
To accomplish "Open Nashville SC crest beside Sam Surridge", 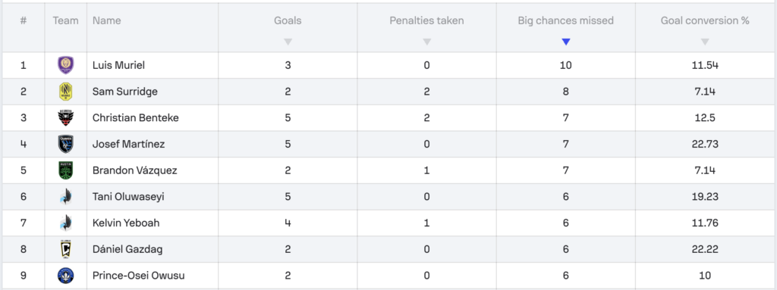I will pyautogui.click(x=65, y=92).
